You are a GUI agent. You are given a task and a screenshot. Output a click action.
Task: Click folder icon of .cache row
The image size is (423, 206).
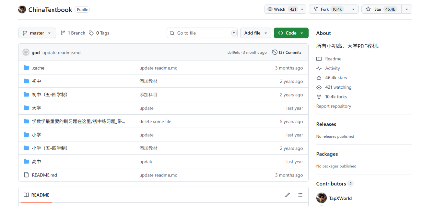(26, 68)
